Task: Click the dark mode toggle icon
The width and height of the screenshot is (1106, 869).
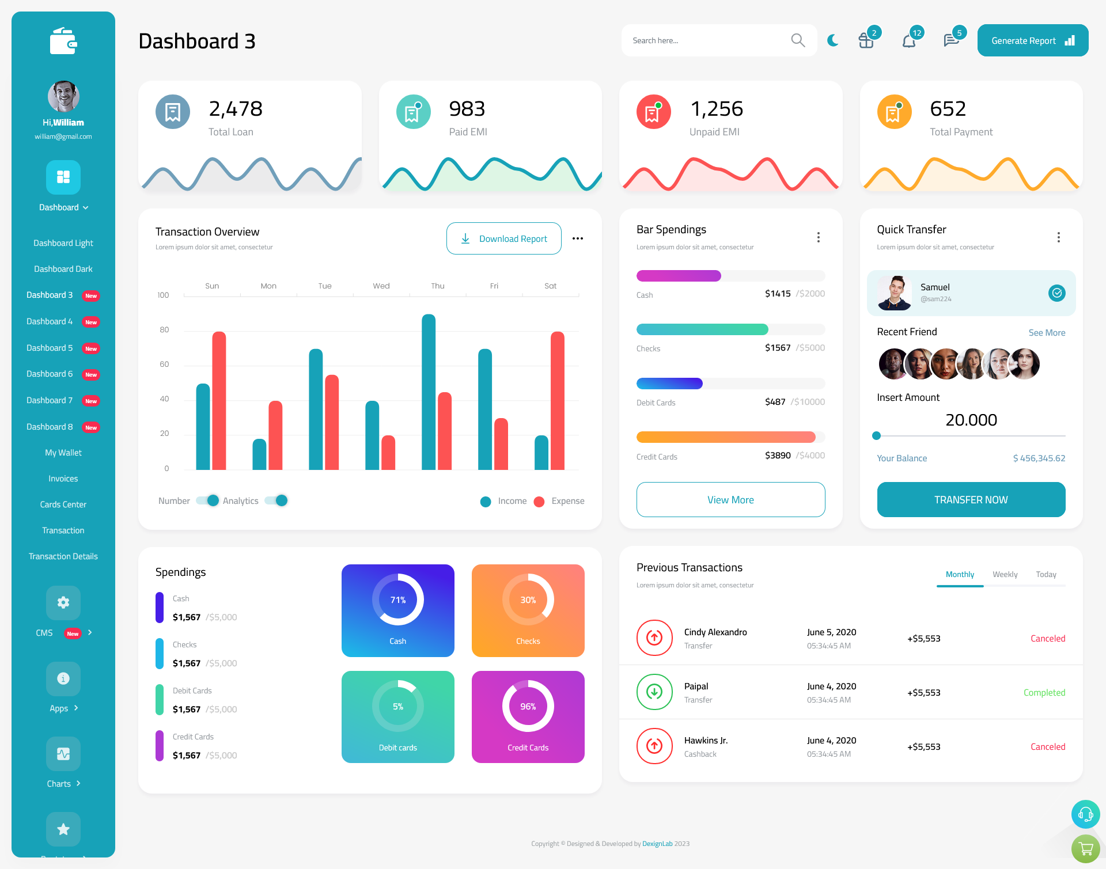Action: [833, 40]
